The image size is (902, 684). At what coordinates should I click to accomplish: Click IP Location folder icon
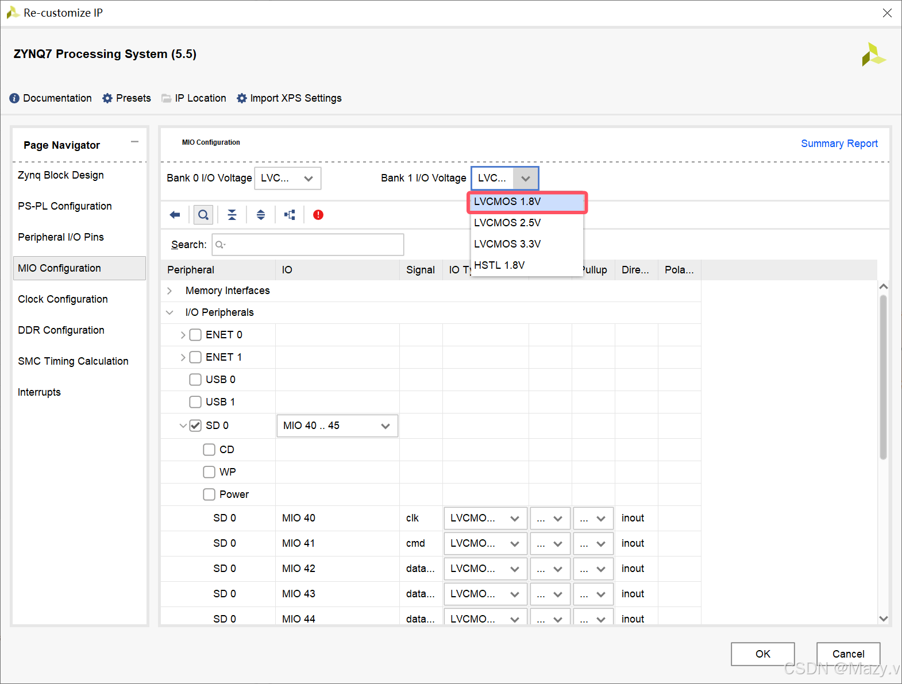(x=167, y=98)
